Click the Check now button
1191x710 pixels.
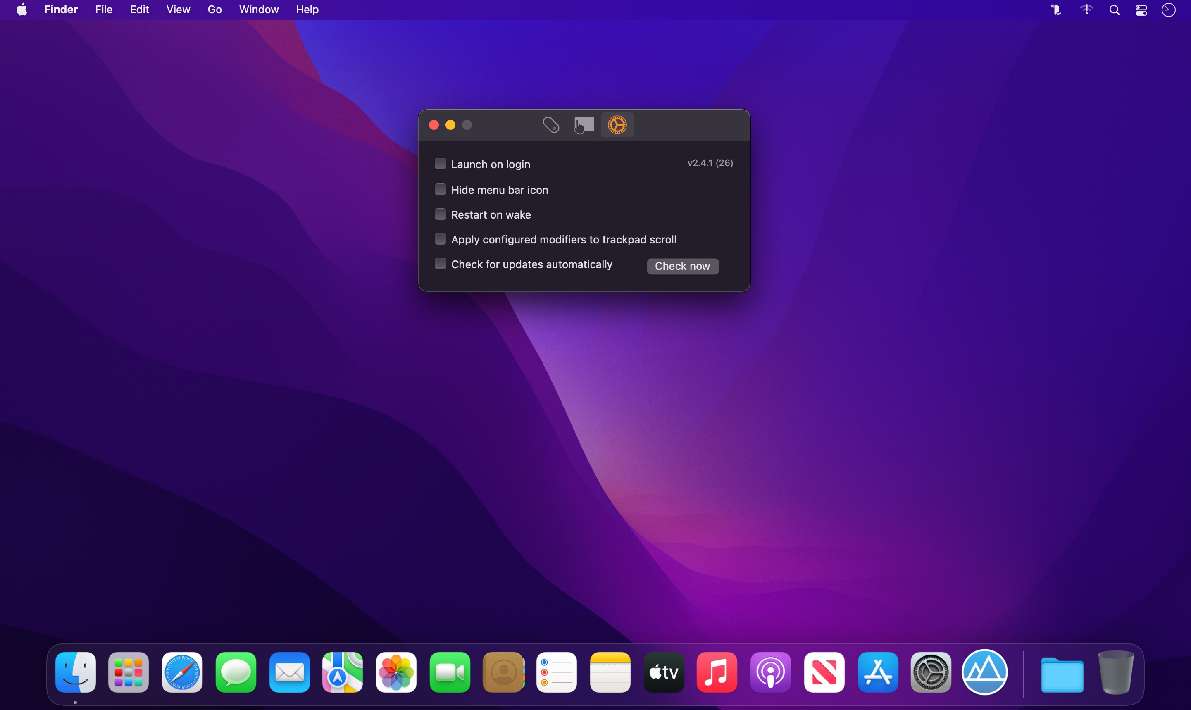[683, 267]
